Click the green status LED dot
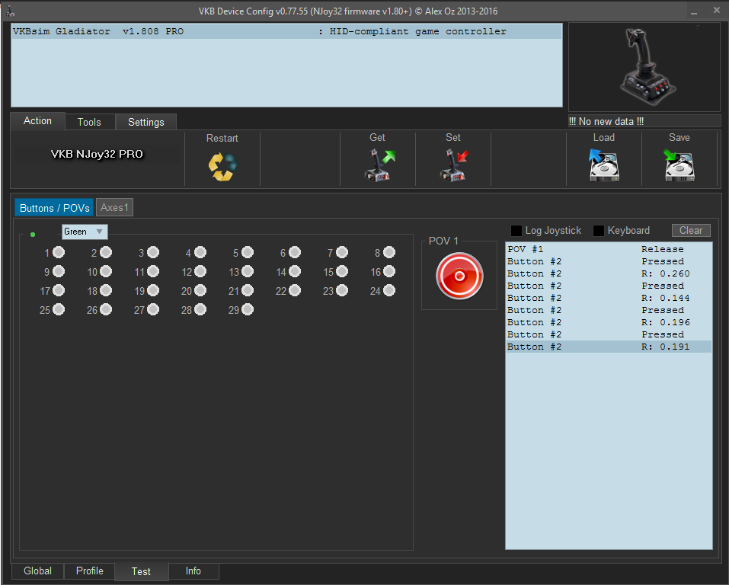 [33, 235]
